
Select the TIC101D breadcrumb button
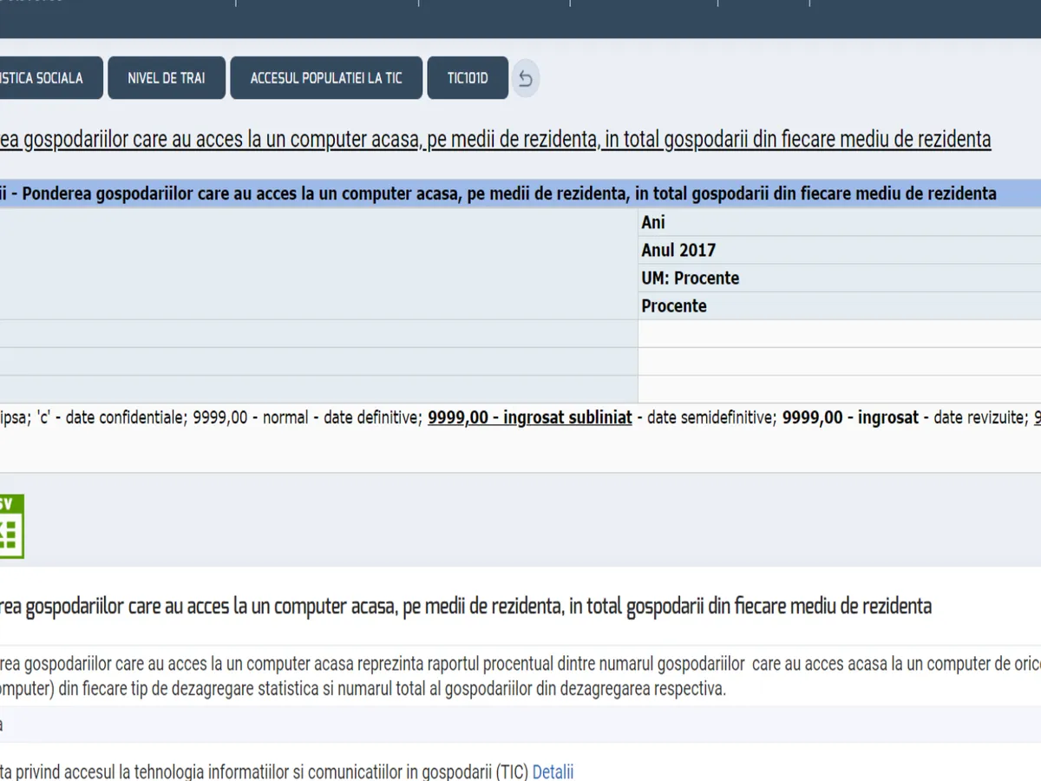point(468,78)
